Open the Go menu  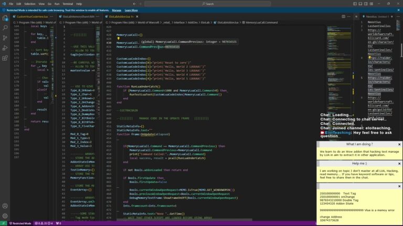49,4
